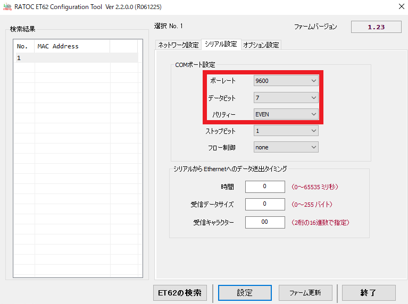Click the MAC Address column header
This screenshot has width=408, height=304.
pyautogui.click(x=72, y=46)
